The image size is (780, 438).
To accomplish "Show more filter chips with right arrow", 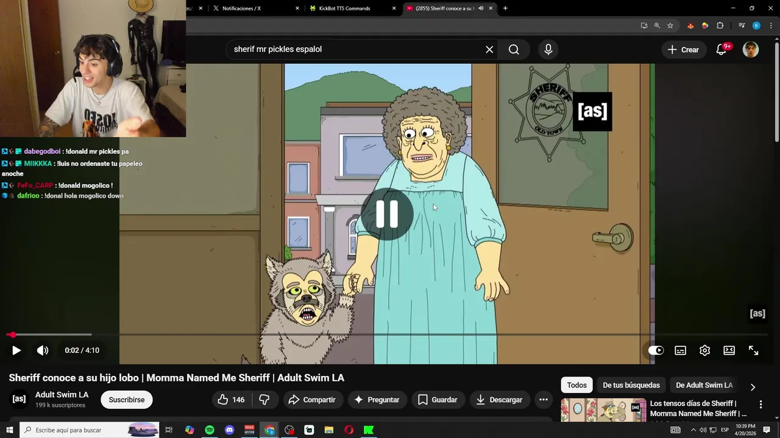I will click(753, 387).
